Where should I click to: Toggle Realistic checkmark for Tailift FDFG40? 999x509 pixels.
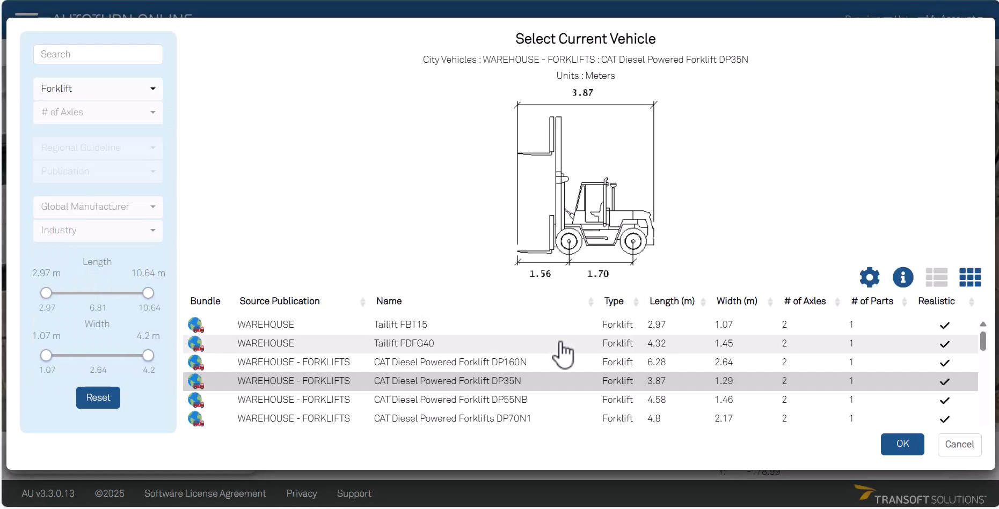click(x=944, y=344)
